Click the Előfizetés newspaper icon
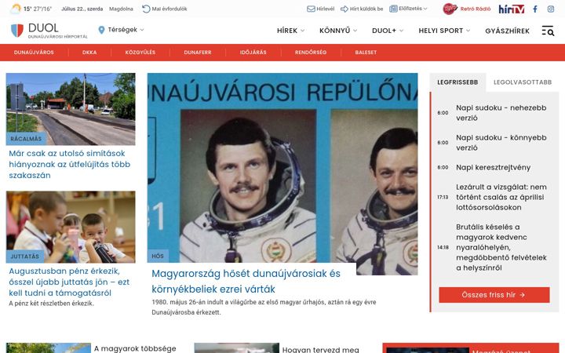This screenshot has width=565, height=353. click(393, 9)
